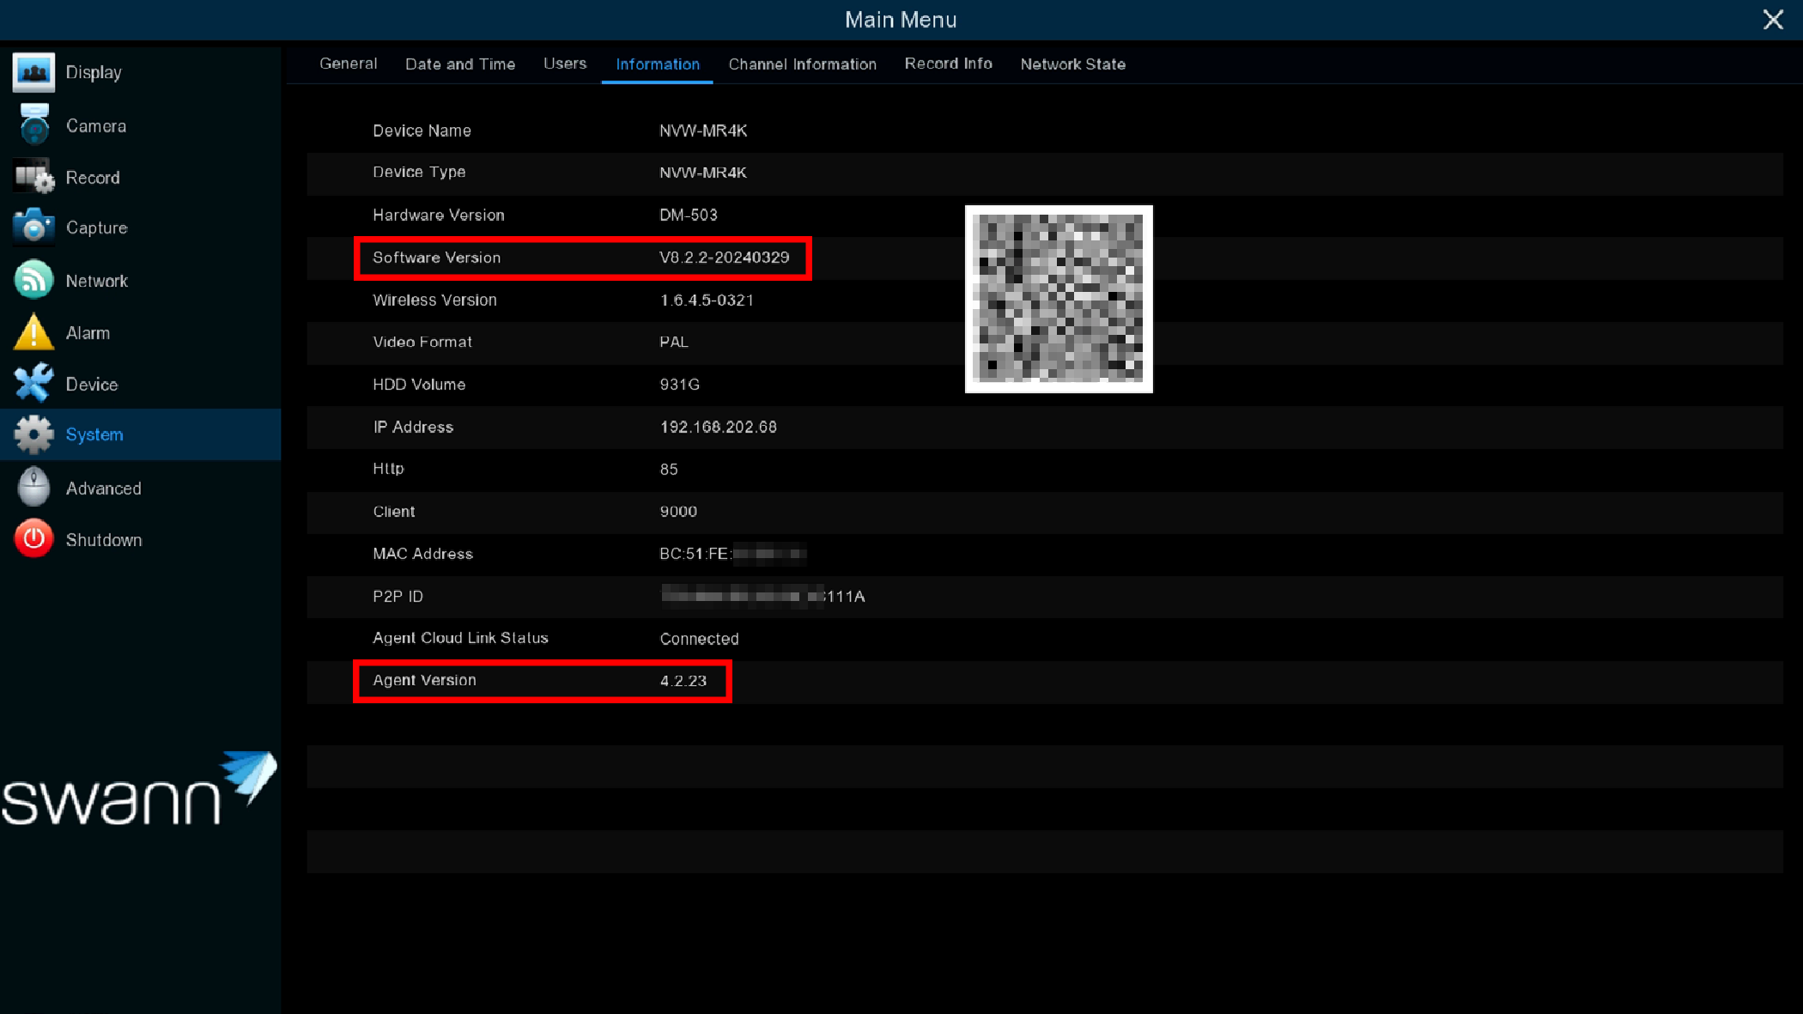Click the Capture camera icon
This screenshot has width=1803, height=1014.
[33, 228]
